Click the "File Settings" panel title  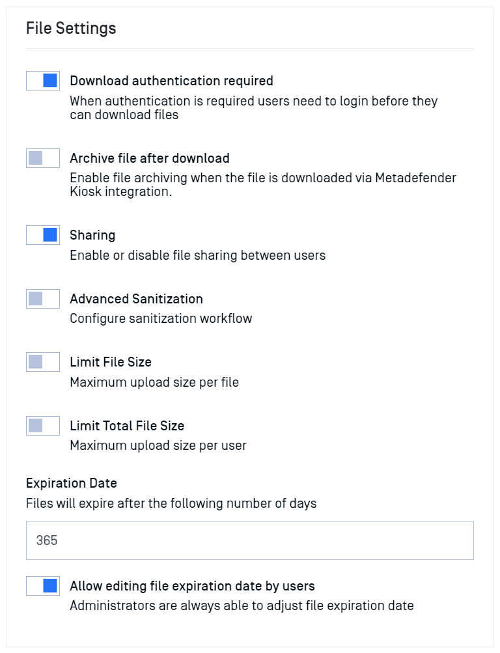pos(71,29)
